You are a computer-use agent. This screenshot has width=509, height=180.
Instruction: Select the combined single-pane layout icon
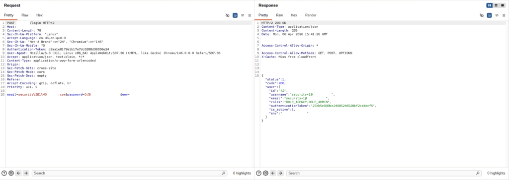click(503, 5)
